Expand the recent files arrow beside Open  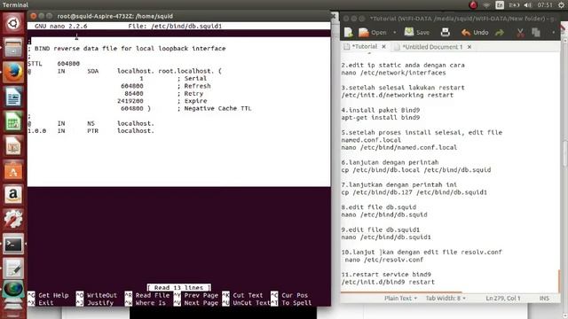[394, 33]
